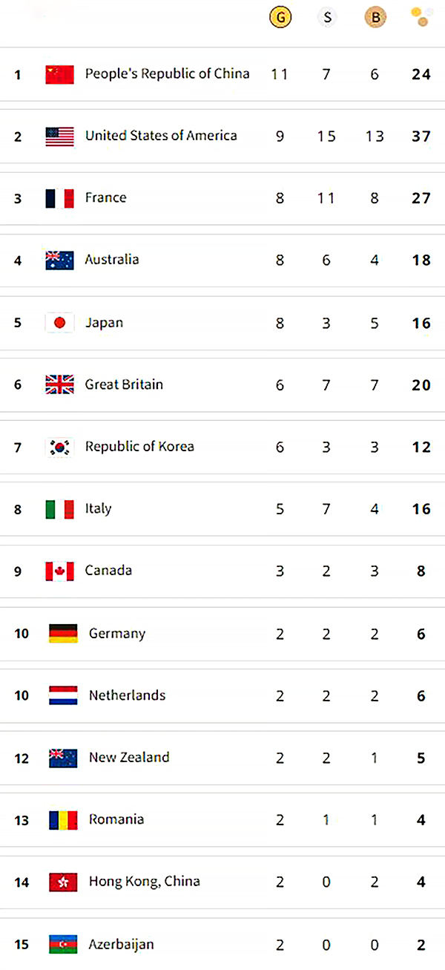Viewport: 445px width, 970px height.
Task: Click the People's Republic of China flag
Action: pyautogui.click(x=59, y=74)
